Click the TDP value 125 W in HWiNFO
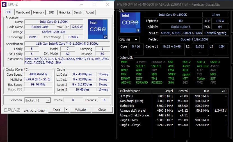 pyautogui.click(x=220, y=21)
